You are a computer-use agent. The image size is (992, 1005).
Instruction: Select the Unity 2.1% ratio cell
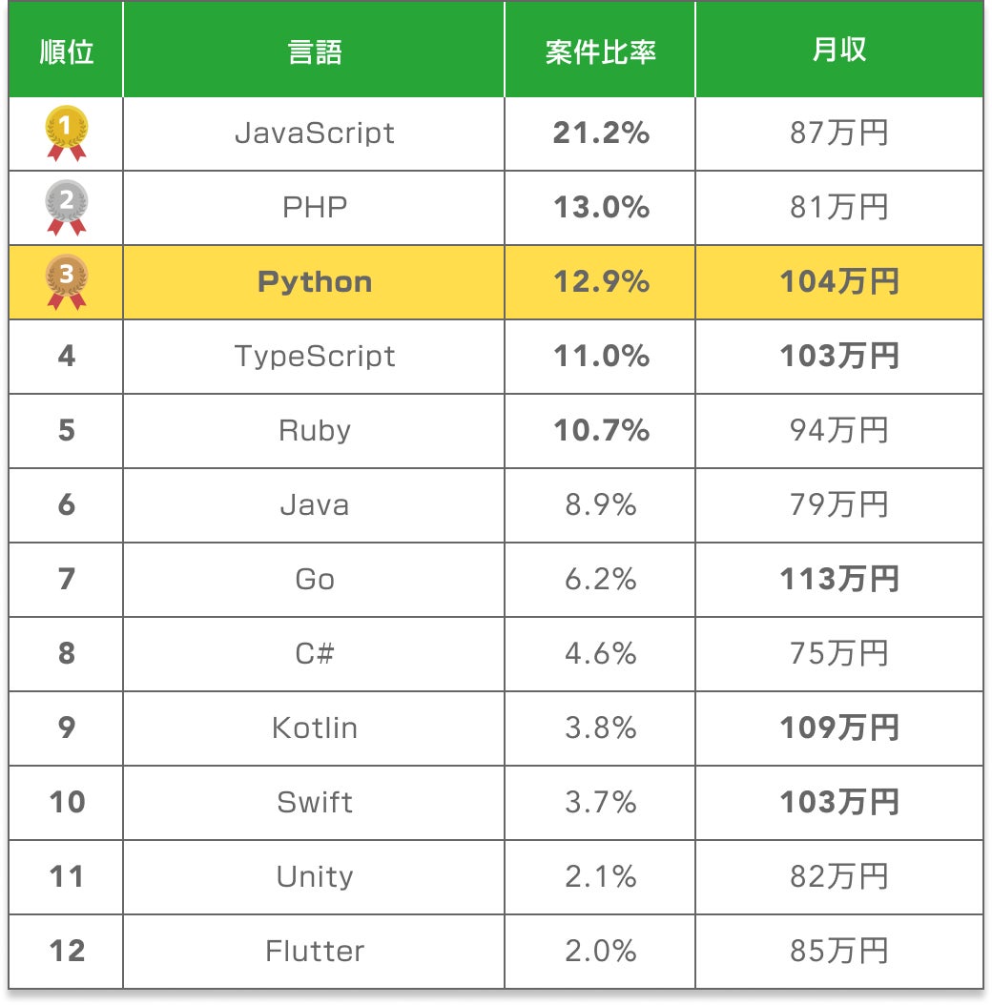600,877
